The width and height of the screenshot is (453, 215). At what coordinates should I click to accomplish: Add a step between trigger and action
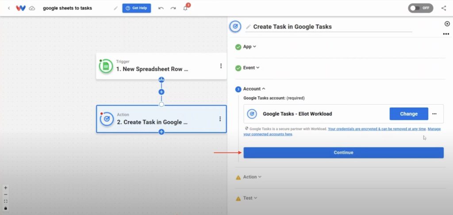coord(161,92)
